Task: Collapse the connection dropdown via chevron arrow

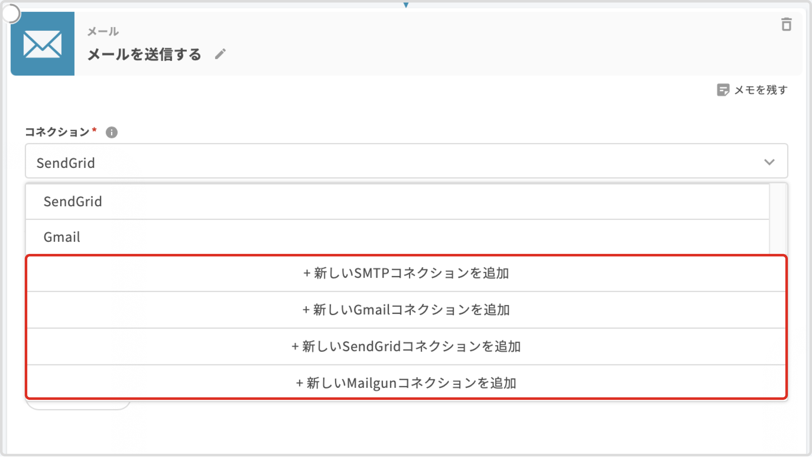Action: (769, 162)
